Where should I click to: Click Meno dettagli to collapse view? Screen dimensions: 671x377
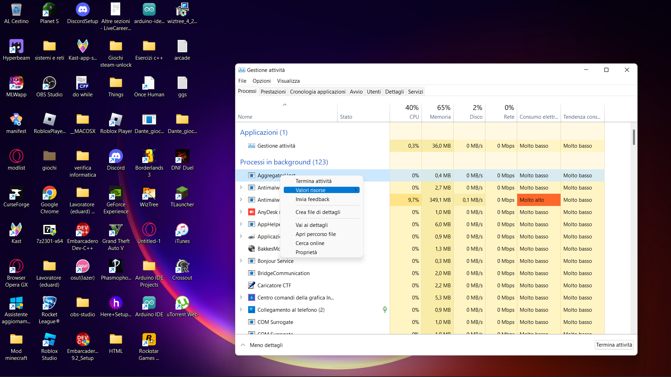coord(266,345)
